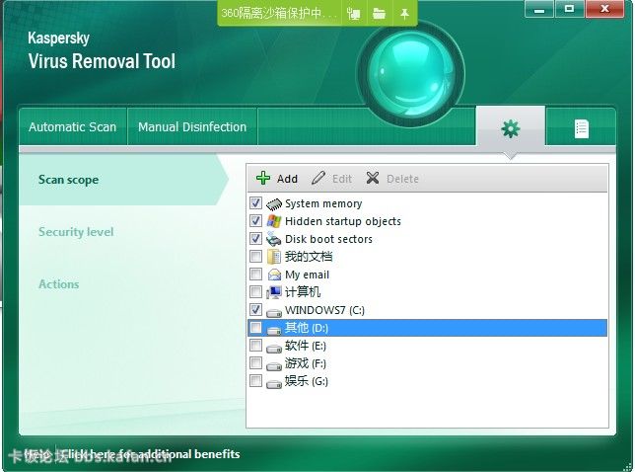Screen dimensions: 635x472
Task: Click the Add button label
Action: pyautogui.click(x=287, y=179)
